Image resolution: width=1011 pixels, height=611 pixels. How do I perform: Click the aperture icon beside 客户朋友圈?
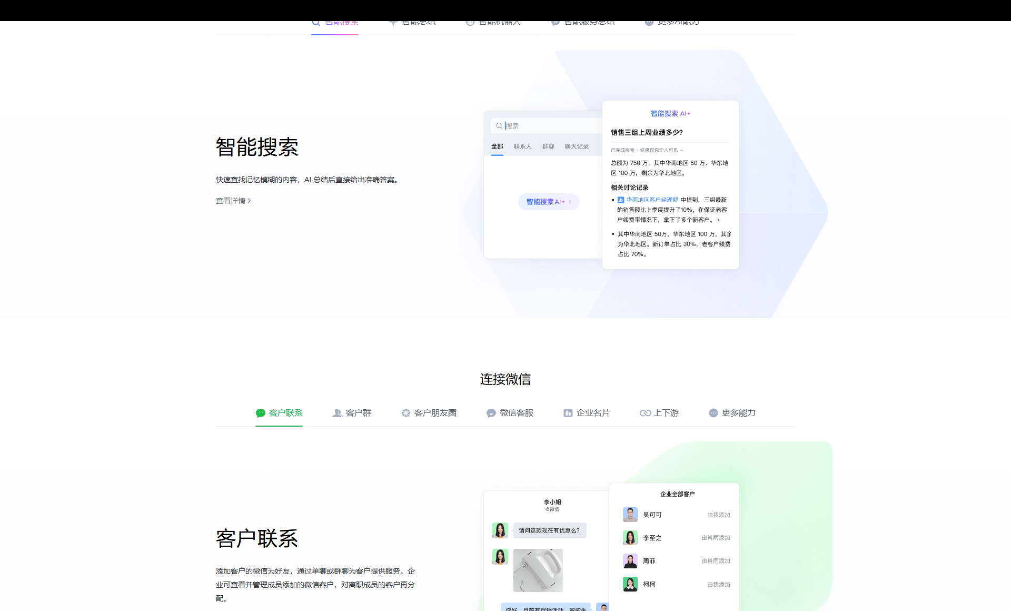[x=406, y=413]
